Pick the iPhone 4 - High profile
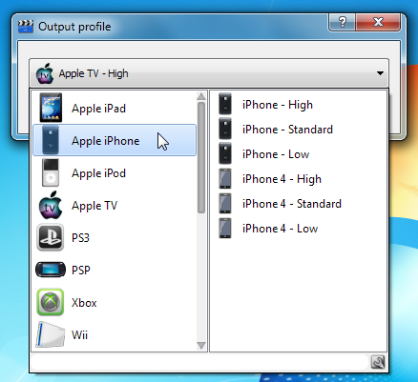This screenshot has width=418, height=382. [x=282, y=179]
